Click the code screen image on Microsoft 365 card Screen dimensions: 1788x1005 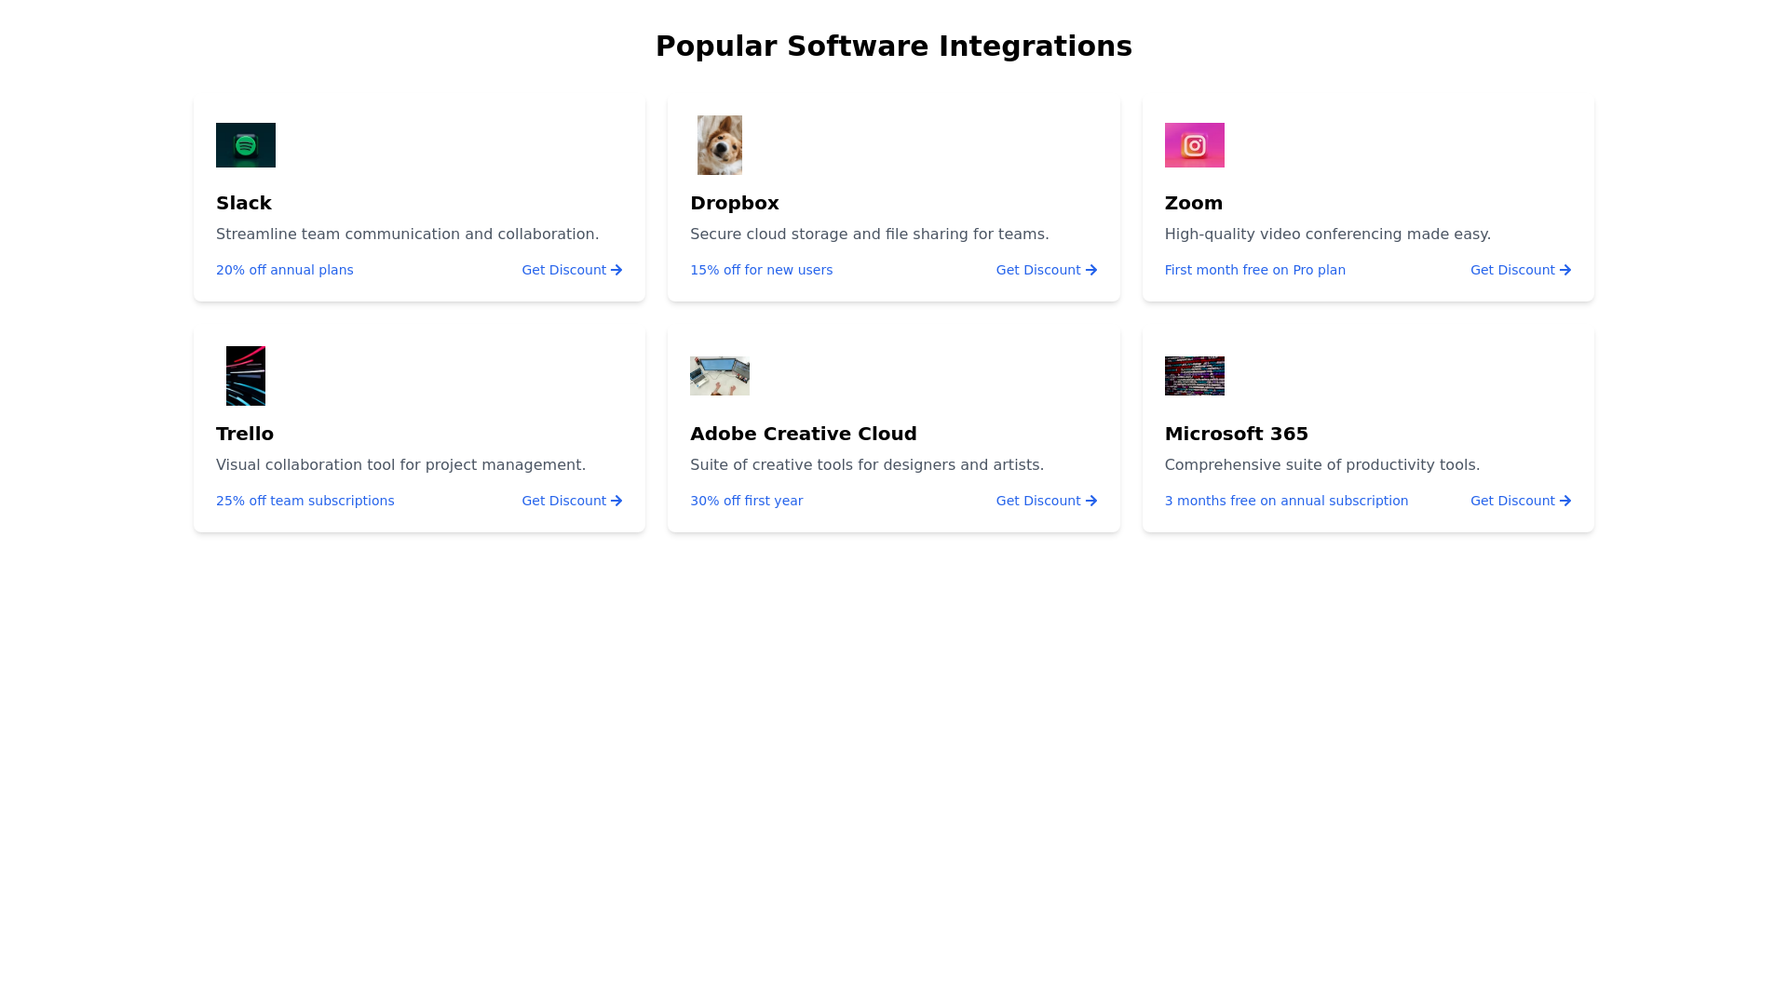[x=1194, y=376]
